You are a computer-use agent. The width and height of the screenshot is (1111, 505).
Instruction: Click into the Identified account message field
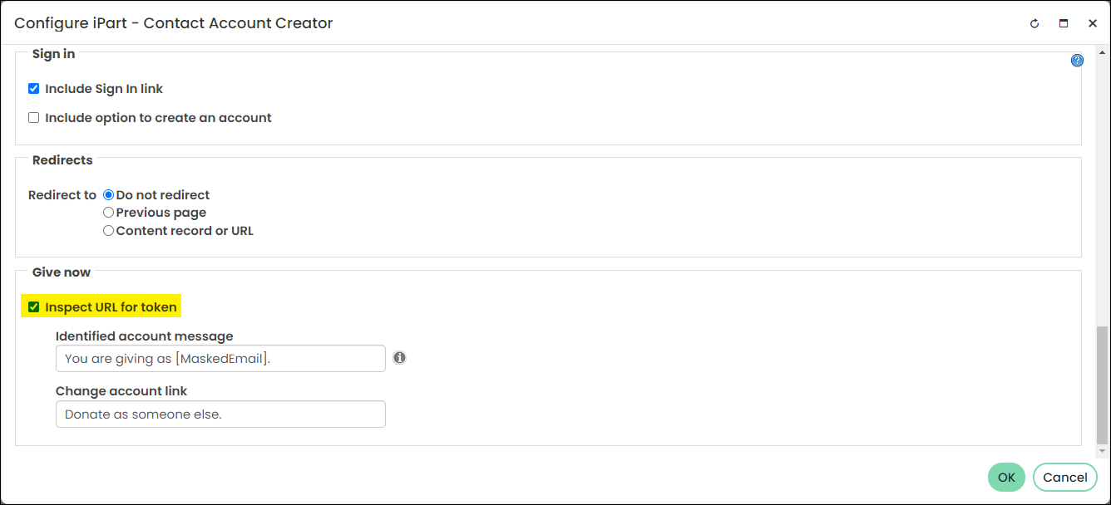click(220, 359)
